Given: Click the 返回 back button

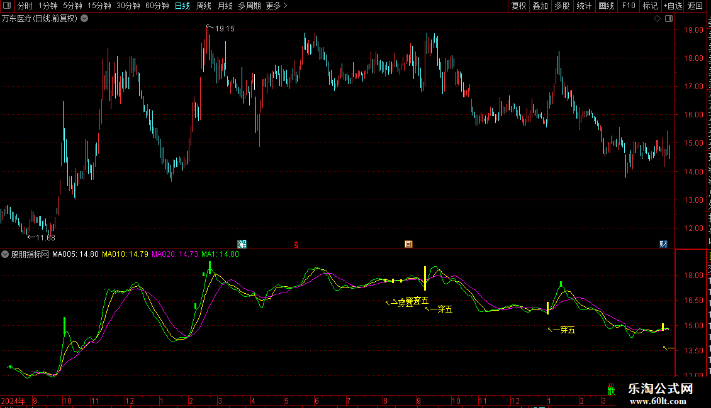Looking at the screenshot, I should coord(695,6).
